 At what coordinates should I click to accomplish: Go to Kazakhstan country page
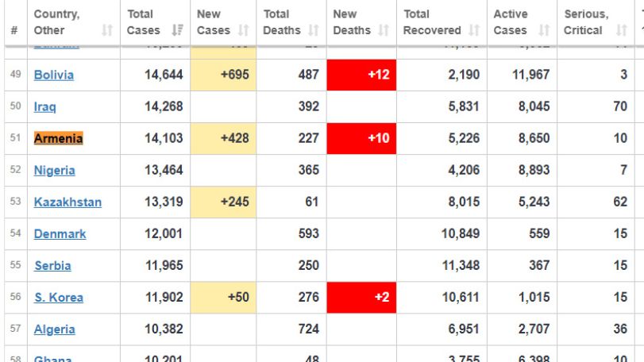(67, 202)
